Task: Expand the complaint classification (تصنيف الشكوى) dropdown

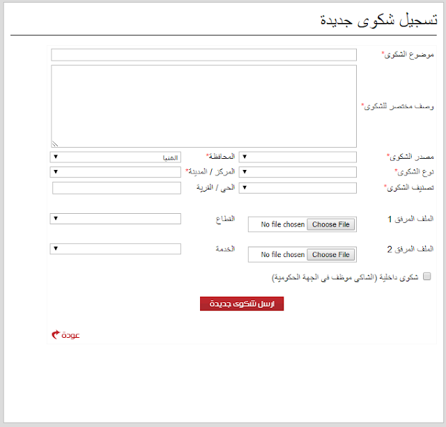Action: pos(298,188)
